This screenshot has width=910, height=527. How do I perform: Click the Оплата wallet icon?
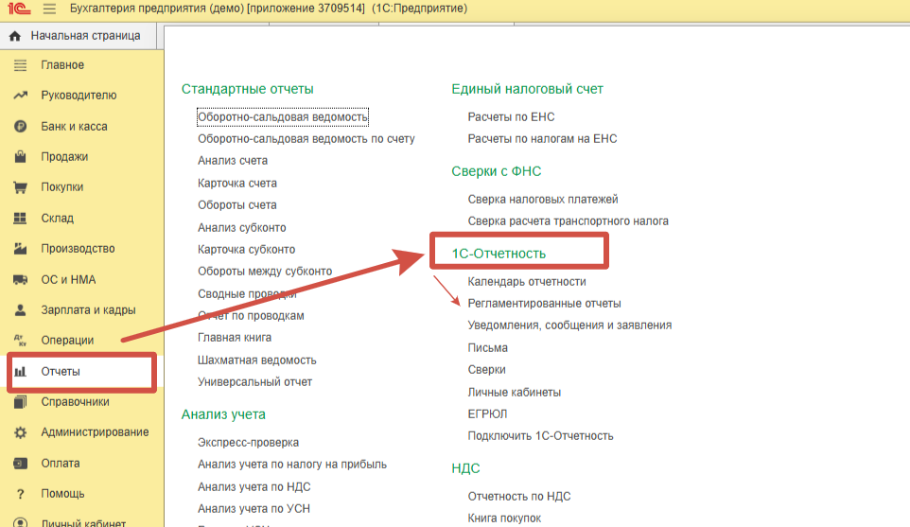[20, 464]
